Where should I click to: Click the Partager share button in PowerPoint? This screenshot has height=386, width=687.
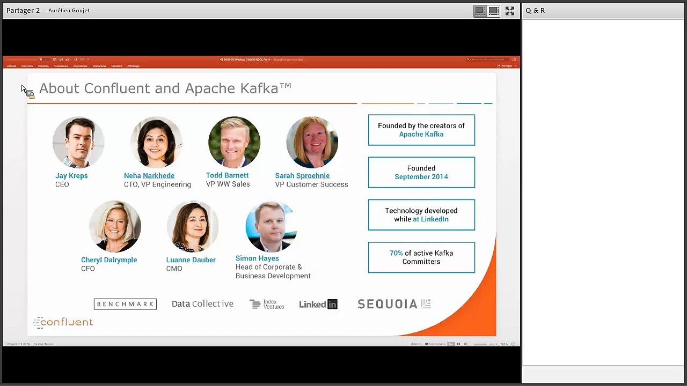point(506,66)
